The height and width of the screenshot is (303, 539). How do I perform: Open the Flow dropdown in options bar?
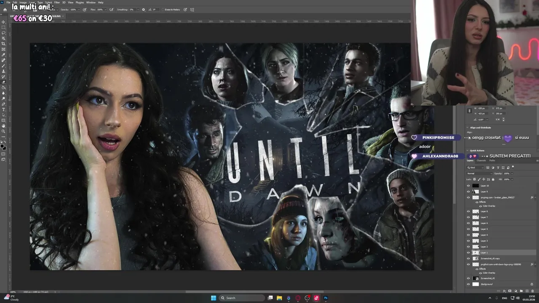click(105, 10)
